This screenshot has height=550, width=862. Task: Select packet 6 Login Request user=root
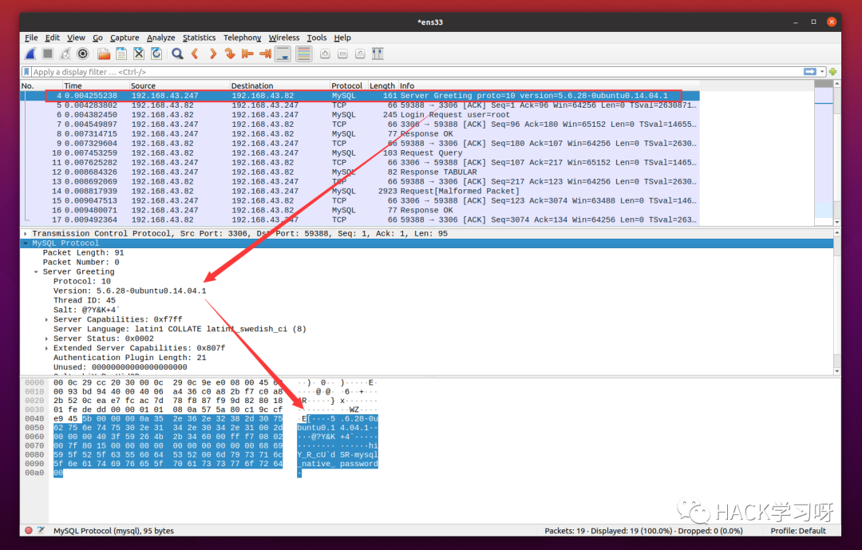[x=360, y=115]
